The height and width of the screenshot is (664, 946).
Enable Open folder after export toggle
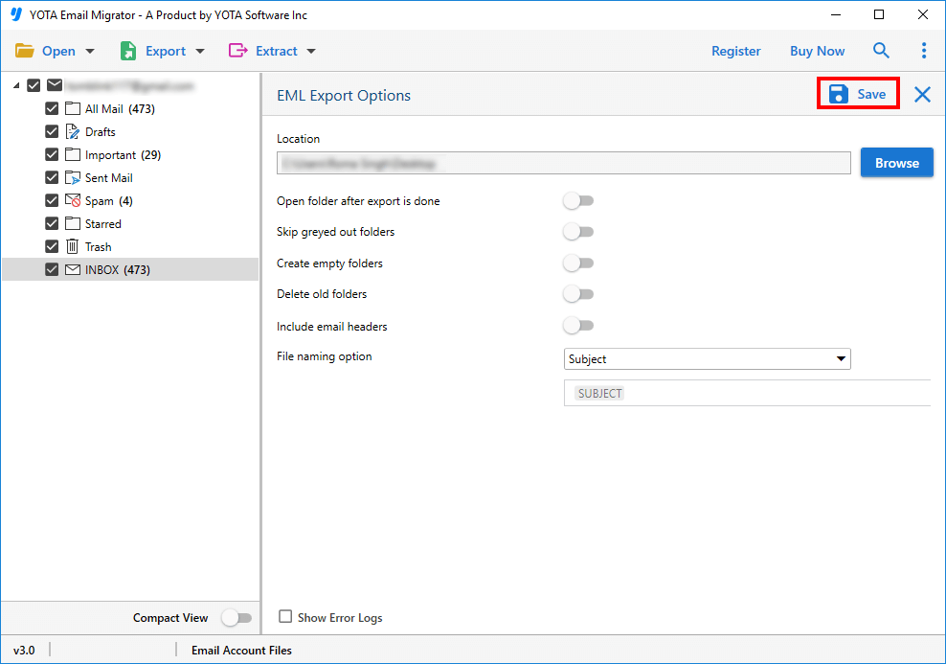(x=578, y=201)
